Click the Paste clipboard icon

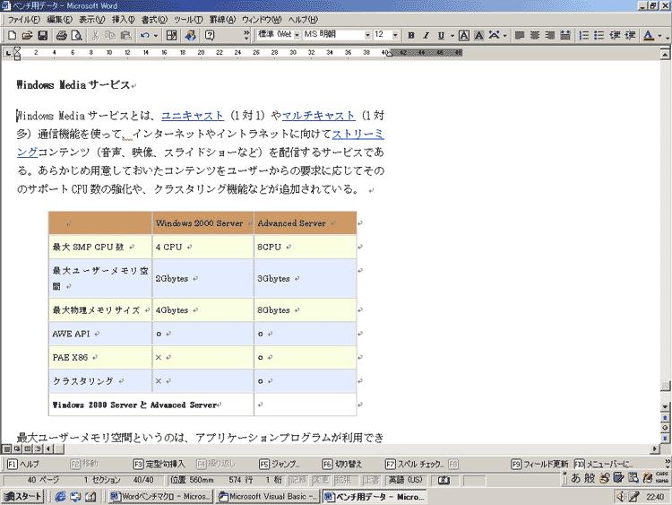click(126, 35)
